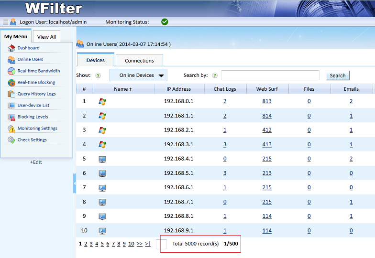Click the hamburger menu icon beside Logon User

pyautogui.click(x=5, y=22)
